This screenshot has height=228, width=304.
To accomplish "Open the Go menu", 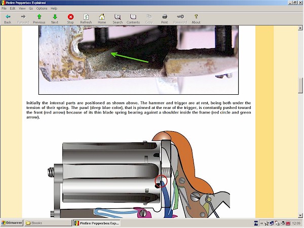I will [31, 9].
